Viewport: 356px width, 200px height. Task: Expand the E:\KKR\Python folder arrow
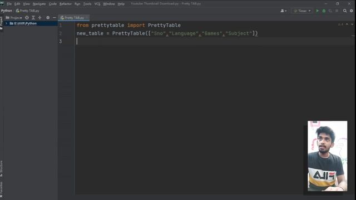tap(6, 23)
